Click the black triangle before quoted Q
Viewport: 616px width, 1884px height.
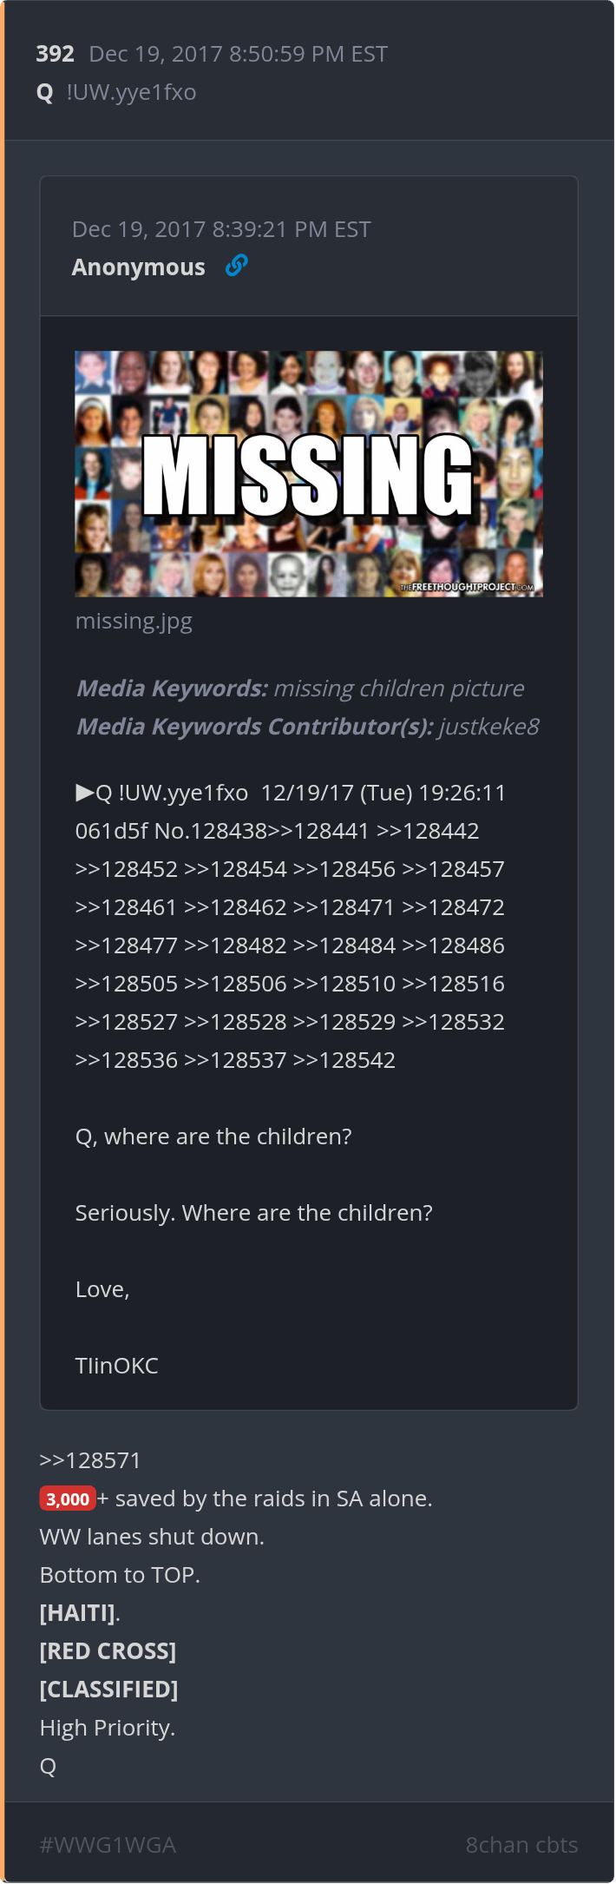(84, 792)
